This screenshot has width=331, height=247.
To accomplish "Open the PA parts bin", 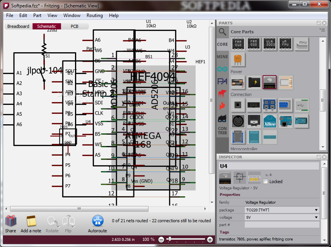I will [x=222, y=81].
